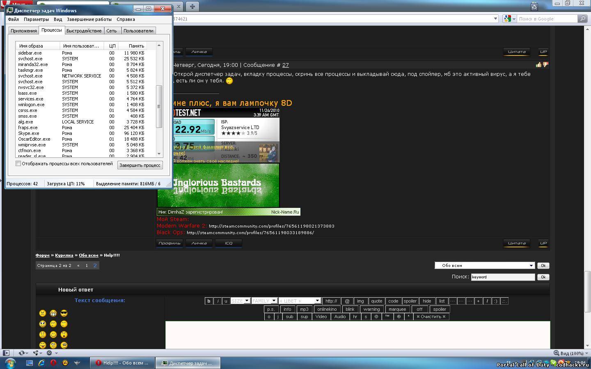The image size is (591, 369).
Task: Click the ICQ button below the signature
Action: [228, 243]
